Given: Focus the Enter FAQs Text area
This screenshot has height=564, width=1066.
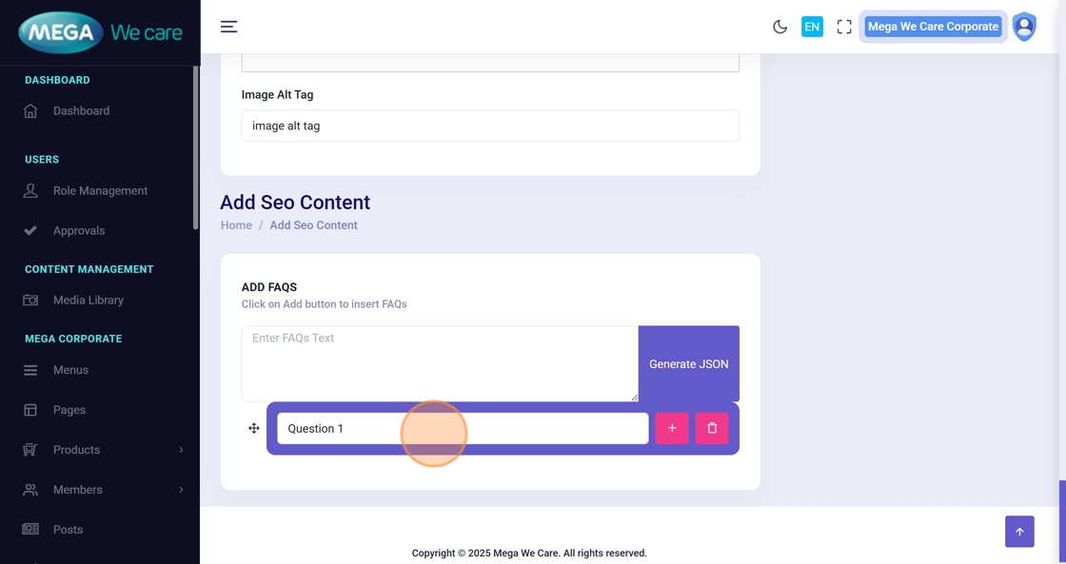Looking at the screenshot, I should [x=439, y=363].
